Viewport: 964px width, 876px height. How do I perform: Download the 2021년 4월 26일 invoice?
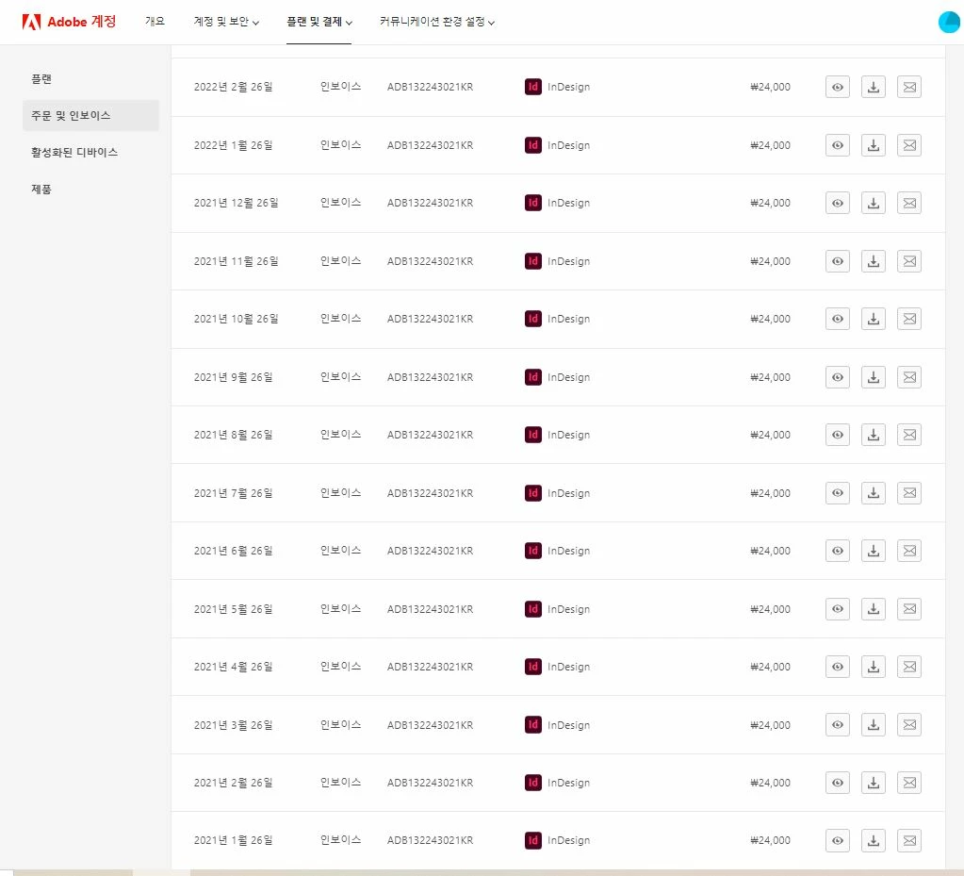pos(873,667)
